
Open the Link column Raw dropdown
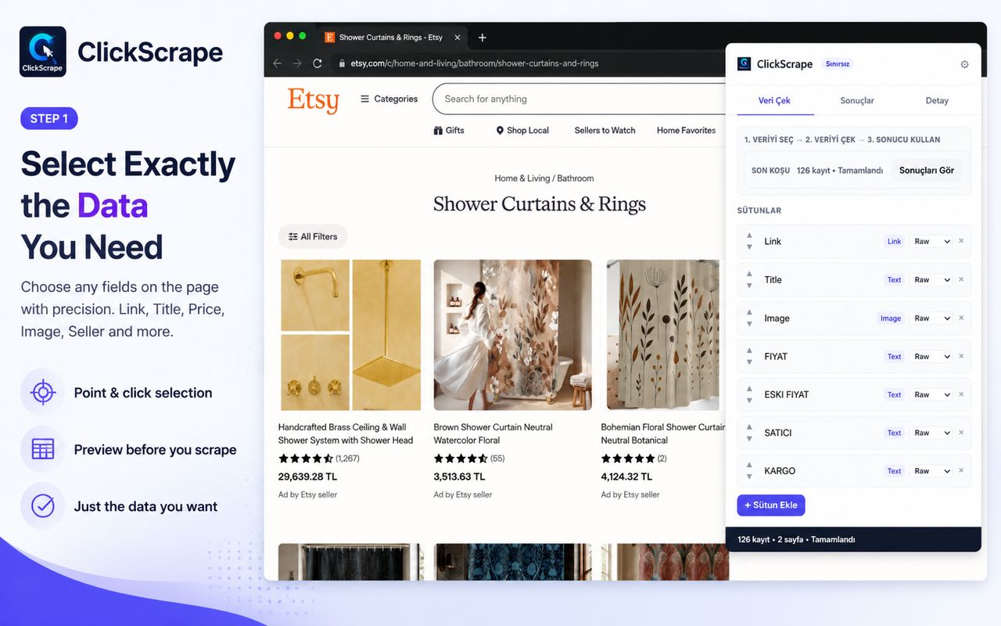pos(931,242)
